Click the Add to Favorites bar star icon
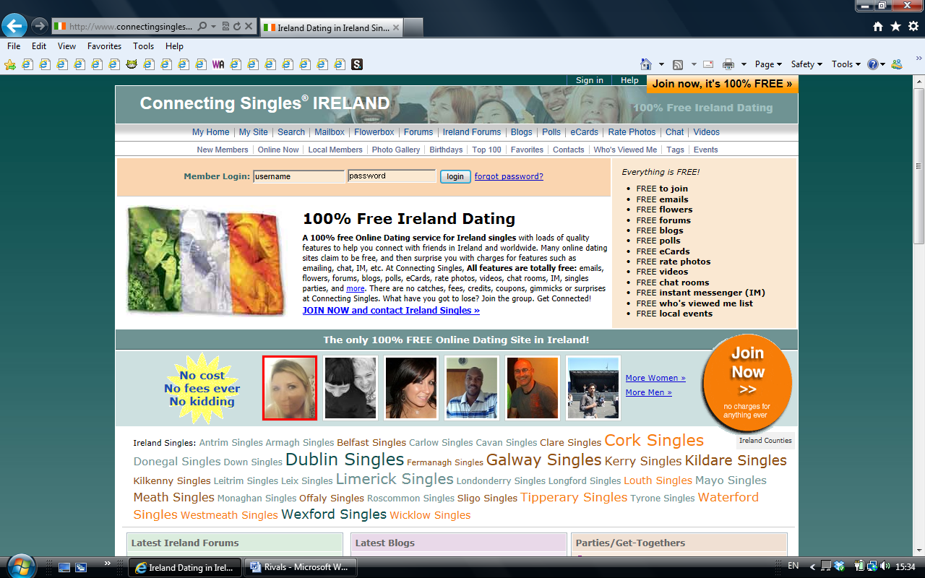The width and height of the screenshot is (925, 578). 10,64
